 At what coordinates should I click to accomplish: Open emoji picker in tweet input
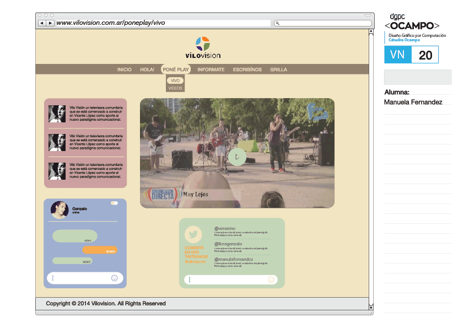(271, 280)
